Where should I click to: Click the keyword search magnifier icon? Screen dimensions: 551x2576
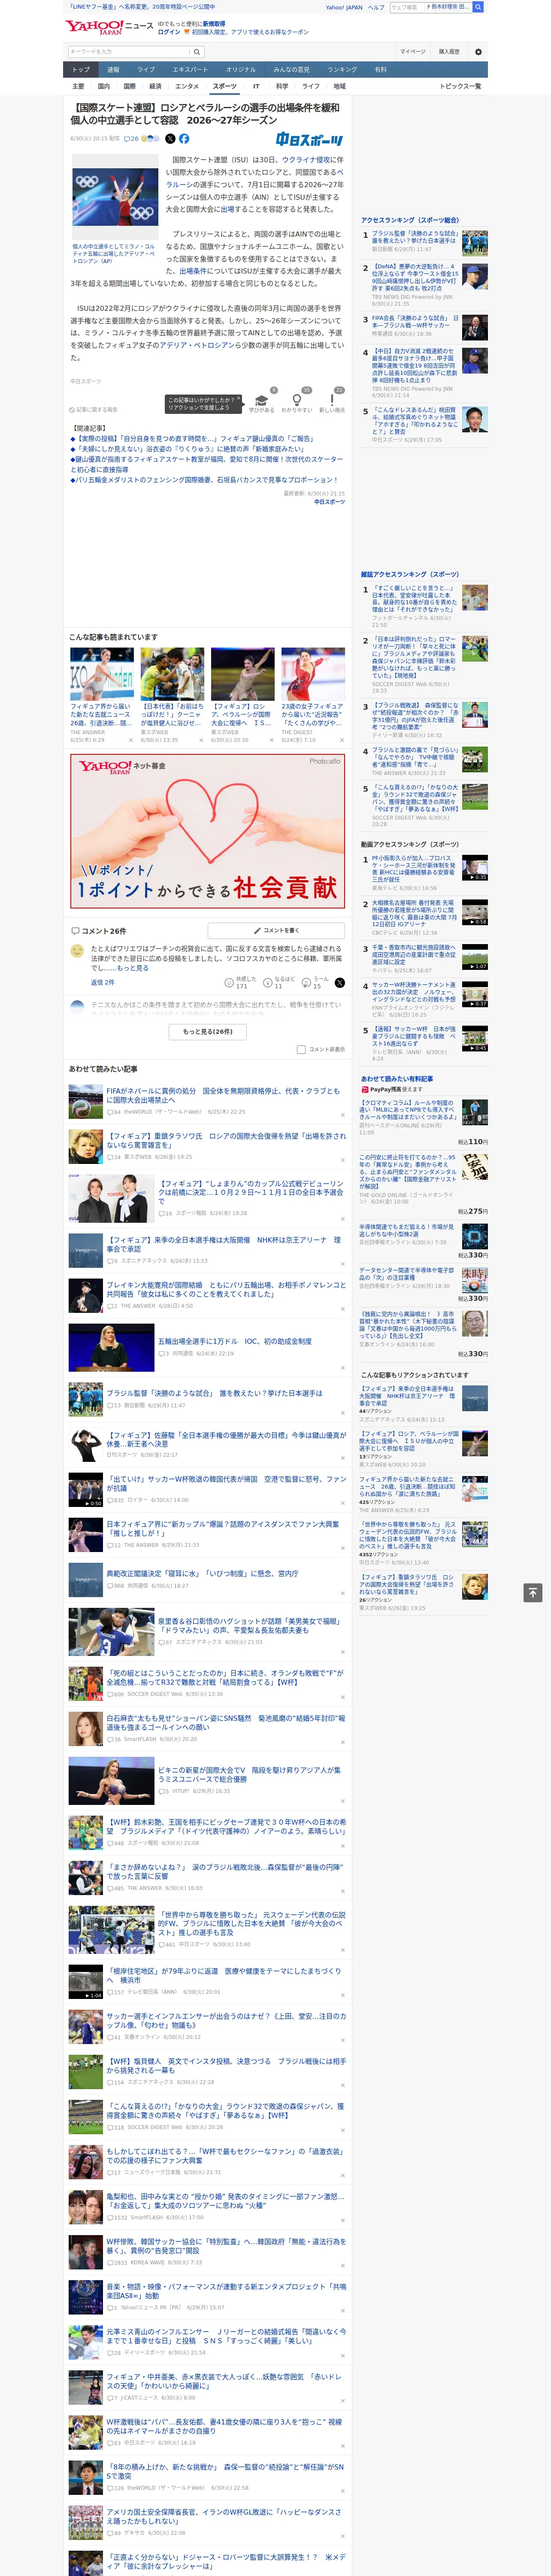tap(197, 51)
